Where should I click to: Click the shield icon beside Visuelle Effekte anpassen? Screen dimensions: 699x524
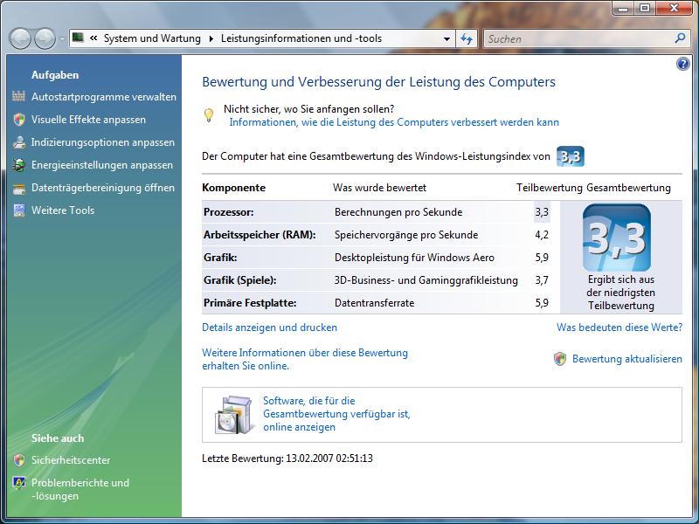point(18,120)
